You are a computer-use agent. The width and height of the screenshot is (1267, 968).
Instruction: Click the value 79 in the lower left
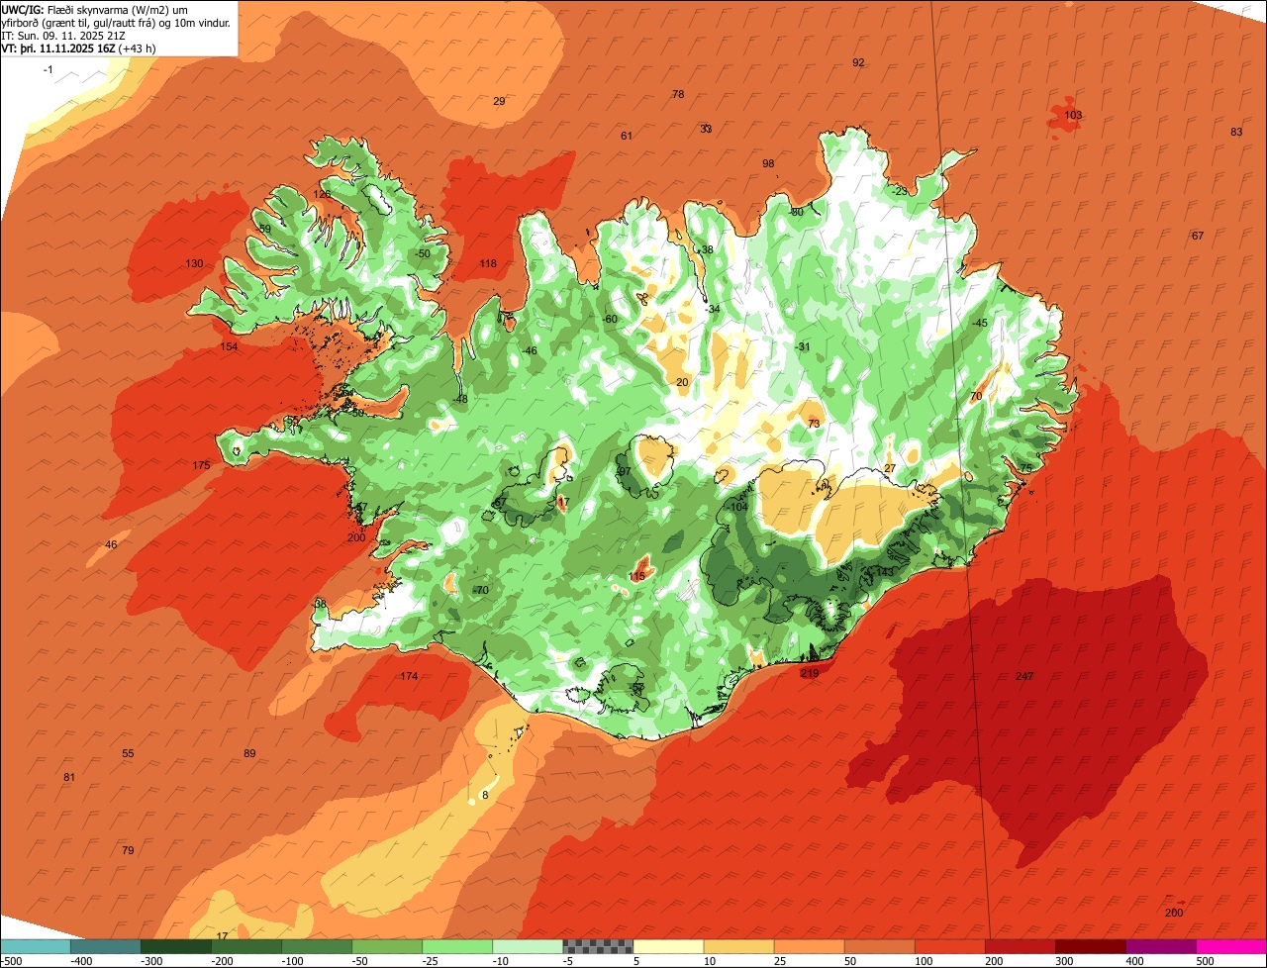click(x=128, y=850)
